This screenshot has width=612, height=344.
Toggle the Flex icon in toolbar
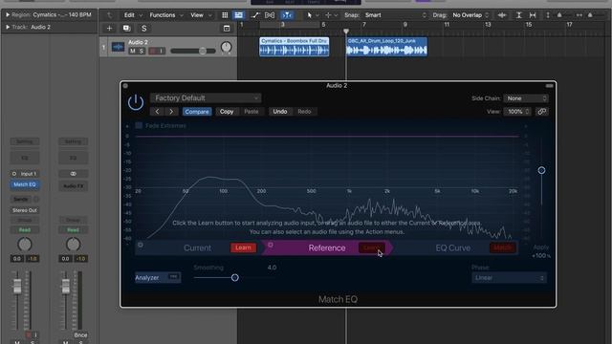(270, 15)
